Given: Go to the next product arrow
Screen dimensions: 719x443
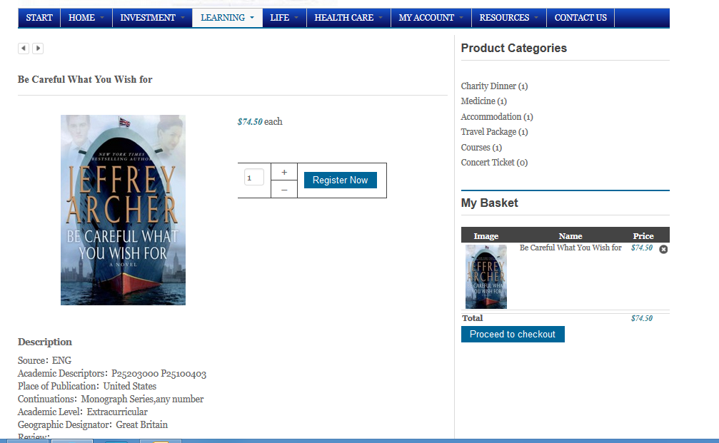Looking at the screenshot, I should coord(38,48).
